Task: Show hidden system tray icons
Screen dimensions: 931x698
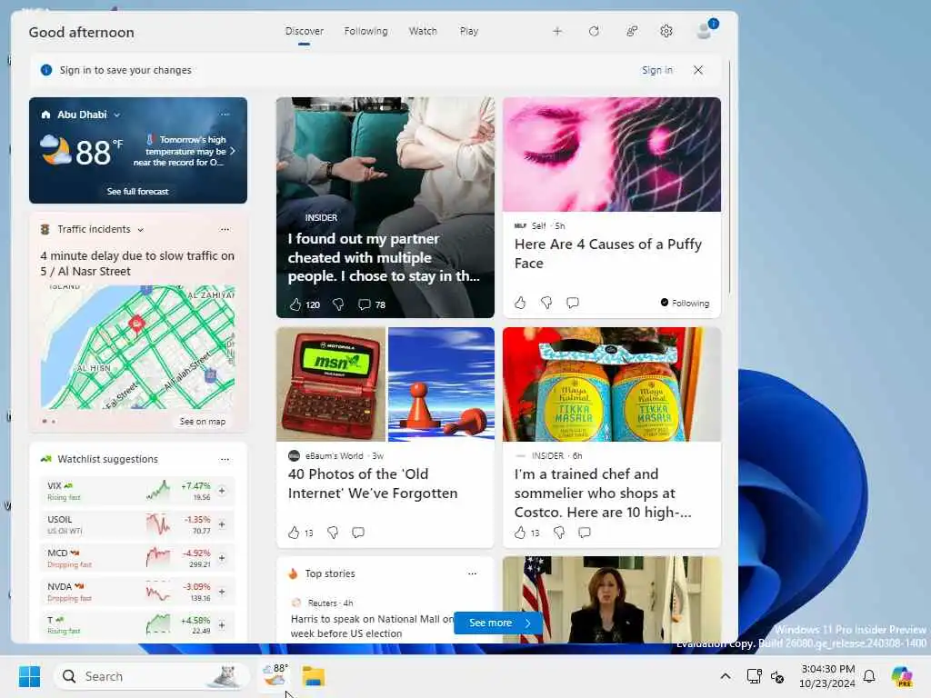Action: (x=726, y=676)
